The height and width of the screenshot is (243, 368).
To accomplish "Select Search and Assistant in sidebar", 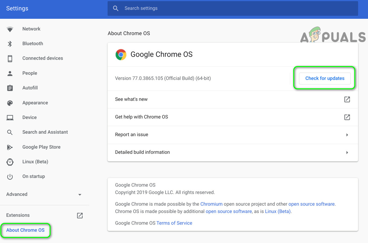I will tap(45, 132).
